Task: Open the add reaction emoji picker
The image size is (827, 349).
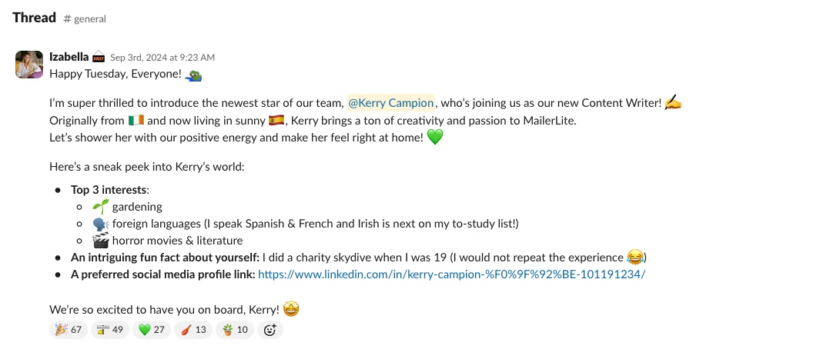Action: coord(270,330)
